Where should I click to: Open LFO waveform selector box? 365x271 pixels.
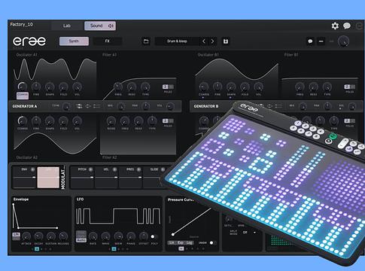tap(81, 236)
